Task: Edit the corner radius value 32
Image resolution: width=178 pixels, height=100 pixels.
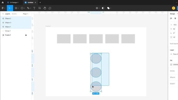Action: (x=174, y=37)
